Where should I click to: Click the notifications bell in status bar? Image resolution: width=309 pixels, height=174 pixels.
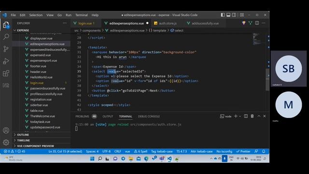coord(264,151)
